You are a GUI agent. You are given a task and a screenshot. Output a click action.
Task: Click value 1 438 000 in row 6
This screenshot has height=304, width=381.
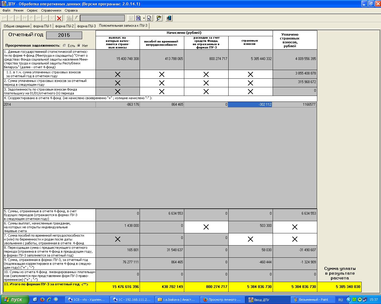tap(118, 227)
